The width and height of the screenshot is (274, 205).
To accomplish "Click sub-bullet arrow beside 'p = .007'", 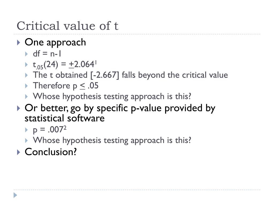I will click(26, 130).
